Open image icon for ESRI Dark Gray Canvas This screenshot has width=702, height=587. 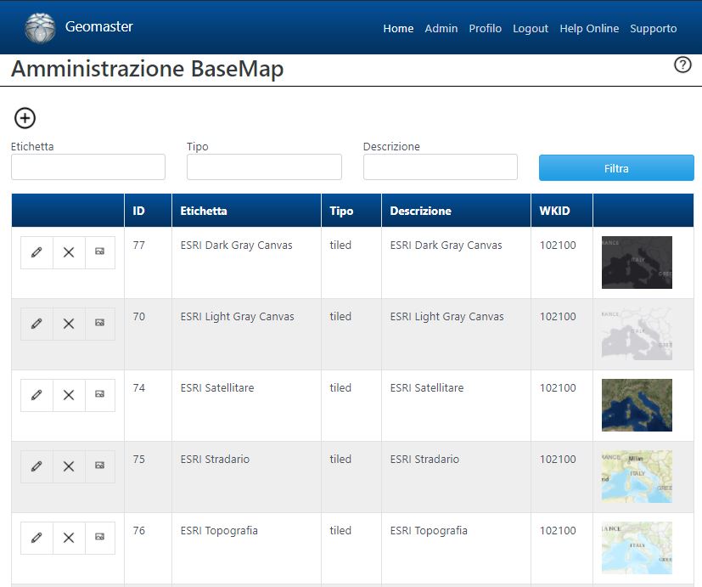(100, 252)
